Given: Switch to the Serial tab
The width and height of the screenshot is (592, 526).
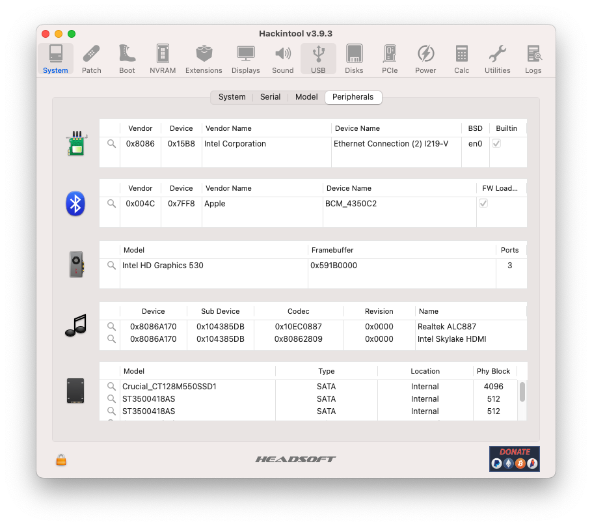Looking at the screenshot, I should click(x=270, y=97).
